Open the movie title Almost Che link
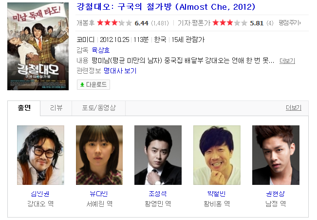 pyautogui.click(x=166, y=7)
